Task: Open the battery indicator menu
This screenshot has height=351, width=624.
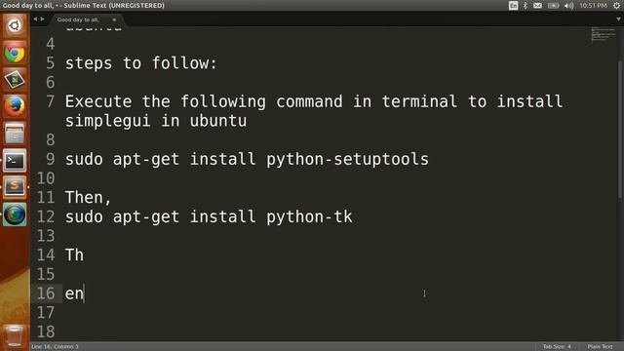Action: (x=553, y=6)
